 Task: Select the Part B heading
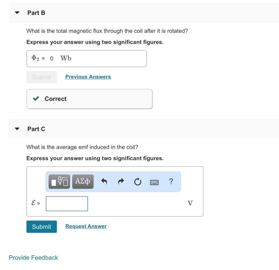pos(36,13)
